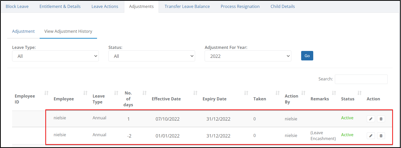Focus the Search input field
This screenshot has width=401, height=148.
pos(361,79)
